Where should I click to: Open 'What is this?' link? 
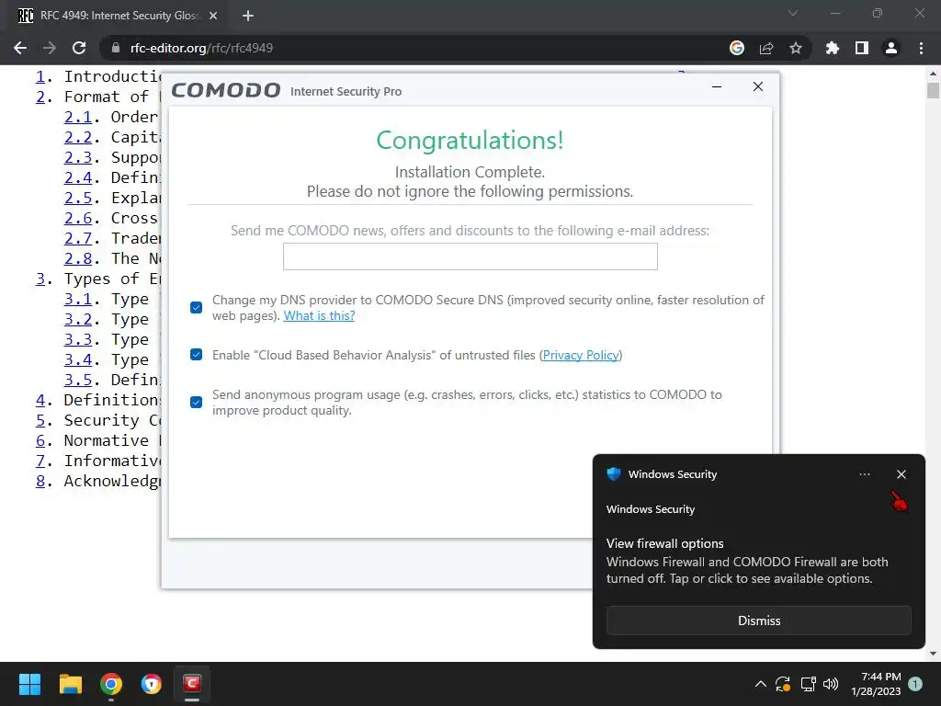coord(319,316)
